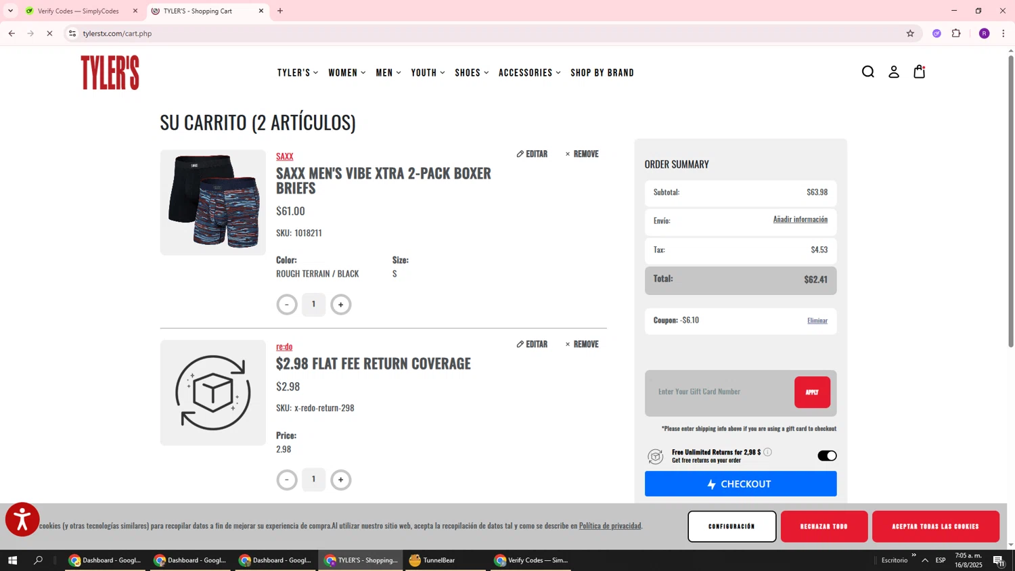This screenshot has width=1015, height=571.
Task: Open the SHOP BY BRAND menu
Action: pyautogui.click(x=602, y=72)
